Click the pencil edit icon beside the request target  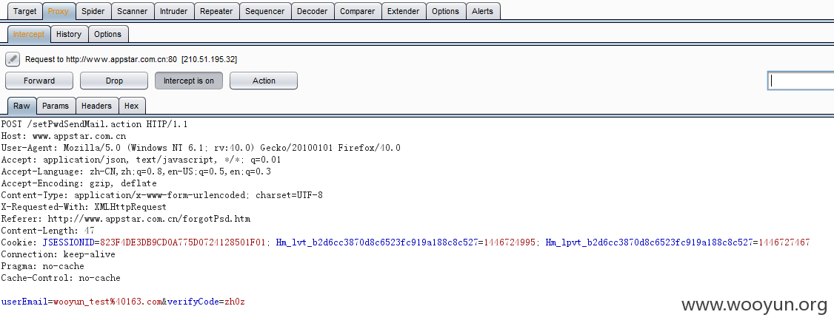coord(13,59)
